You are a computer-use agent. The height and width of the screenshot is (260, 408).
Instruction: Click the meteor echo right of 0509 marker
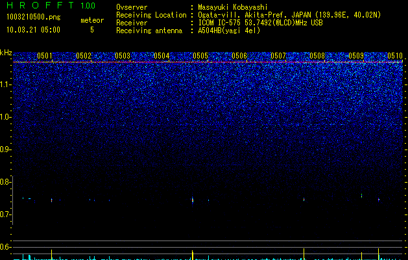click(362, 196)
